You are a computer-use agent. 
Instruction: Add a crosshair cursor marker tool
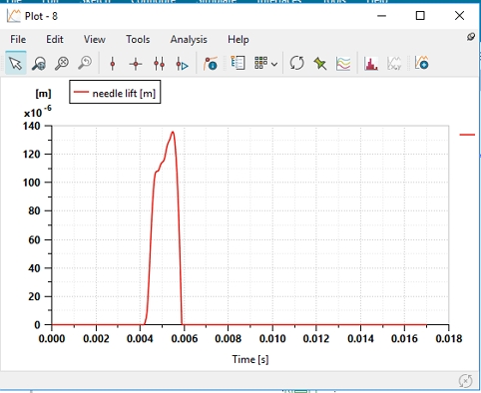tap(136, 63)
